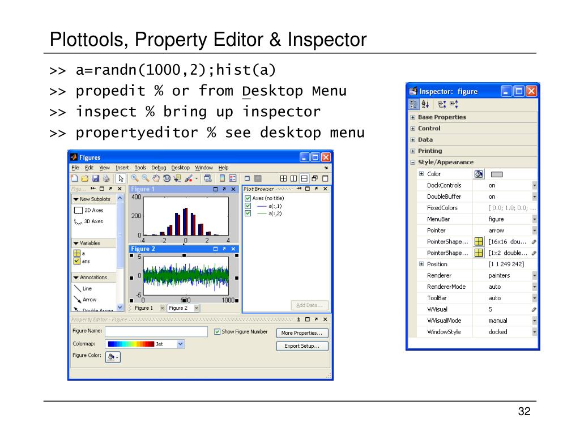This screenshot has height=435, width=580.
Task: Click paint bucket icon in Inspector Color row
Action: [479, 174]
